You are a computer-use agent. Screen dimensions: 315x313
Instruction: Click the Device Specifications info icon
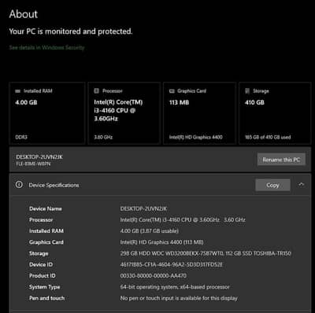pyautogui.click(x=19, y=185)
